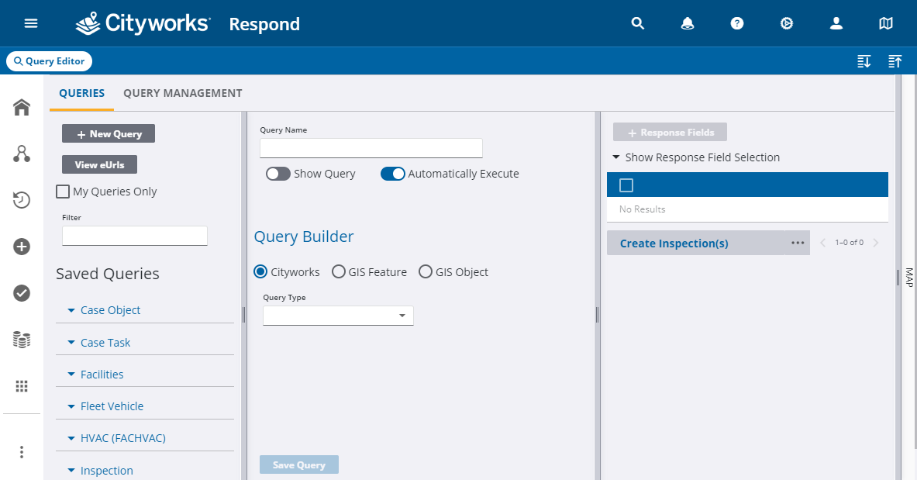Open the hierarchy nodes sidebar icon
917x480 pixels.
click(22, 154)
